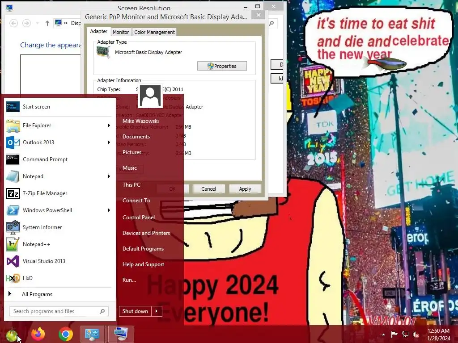458x343 pixels.
Task: Open the Run... dialog entry
Action: pos(129,280)
